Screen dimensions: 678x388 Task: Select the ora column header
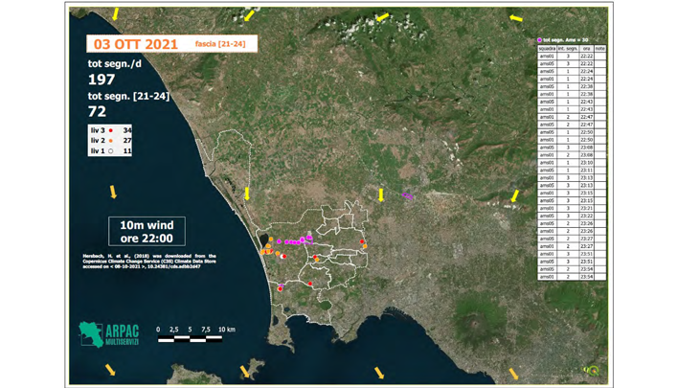(586, 49)
